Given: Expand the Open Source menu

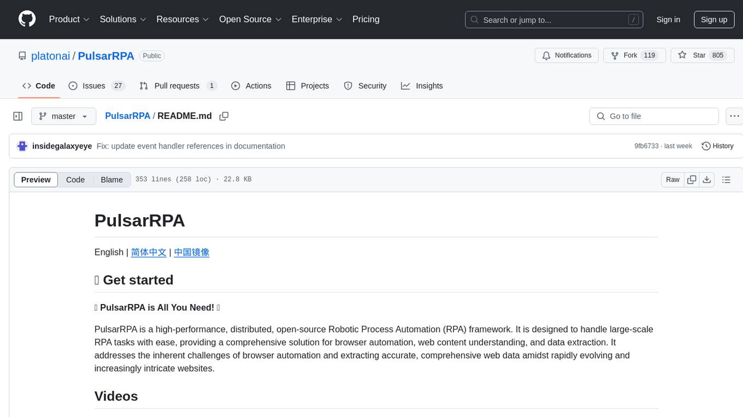Looking at the screenshot, I should pyautogui.click(x=250, y=19).
